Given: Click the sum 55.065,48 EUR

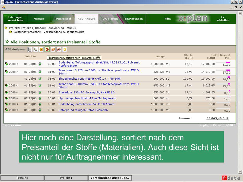Looking at the screenshot, I should [x=217, y=118].
